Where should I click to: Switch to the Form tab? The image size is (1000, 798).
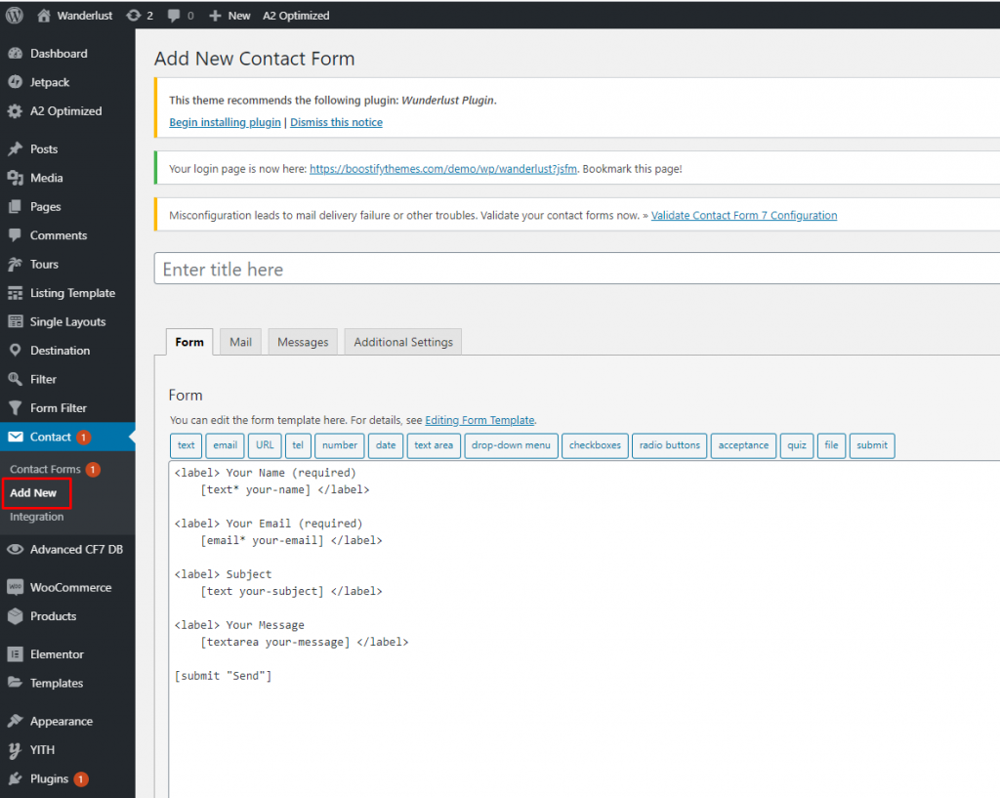coord(189,342)
